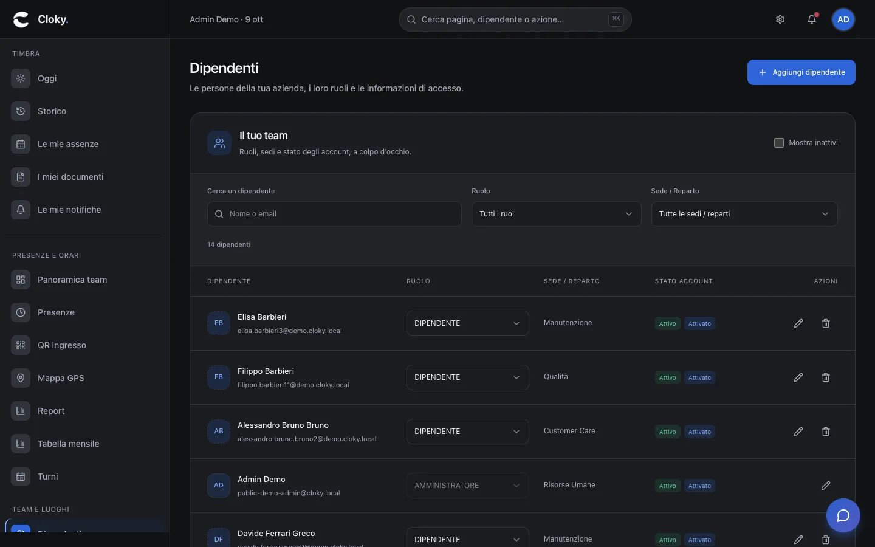Toggle the Mostra inattivi checkbox

click(779, 143)
